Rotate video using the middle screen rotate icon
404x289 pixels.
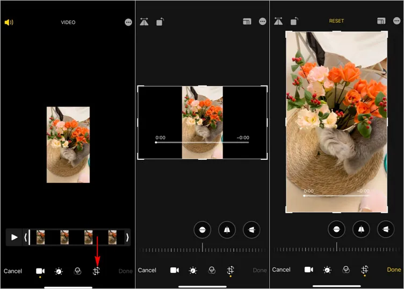coord(160,22)
